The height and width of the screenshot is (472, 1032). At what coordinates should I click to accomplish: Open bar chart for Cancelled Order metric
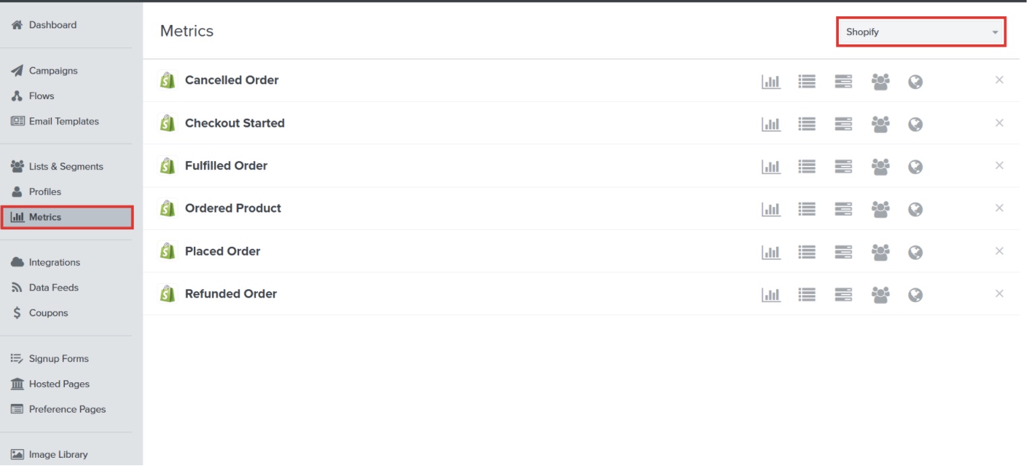click(x=771, y=82)
